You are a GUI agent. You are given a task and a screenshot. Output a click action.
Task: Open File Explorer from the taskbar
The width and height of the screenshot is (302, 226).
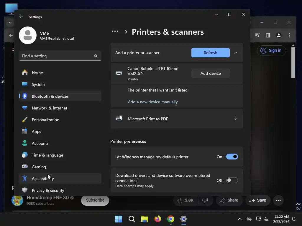145,219
